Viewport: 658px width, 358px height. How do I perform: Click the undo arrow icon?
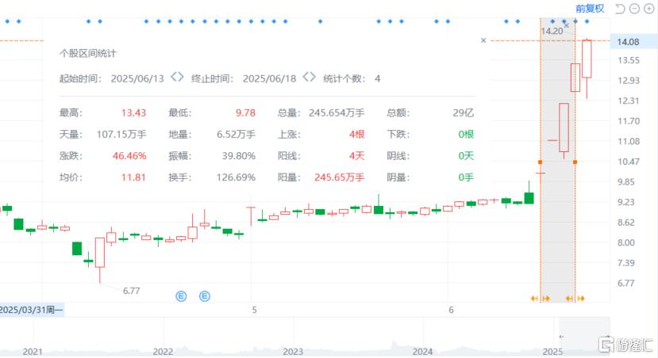(620, 9)
